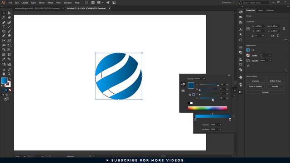Select the Eyedropper tool

(x=4, y=59)
